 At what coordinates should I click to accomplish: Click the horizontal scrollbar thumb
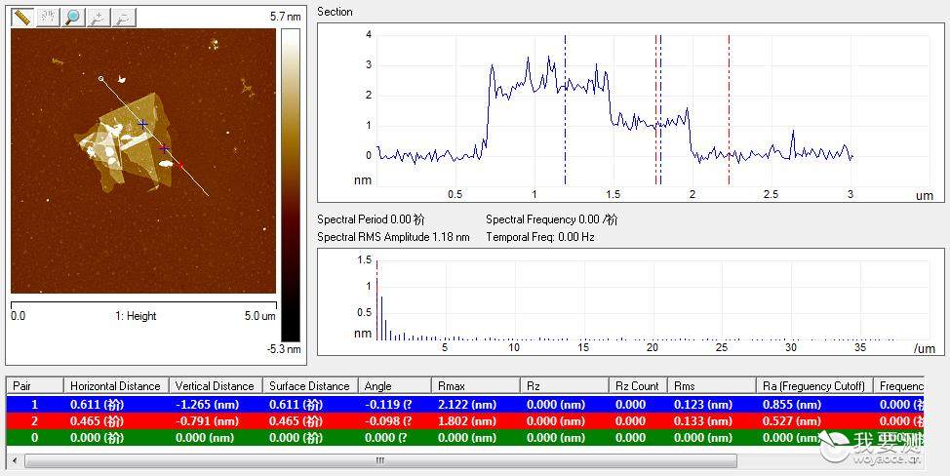(x=380, y=460)
